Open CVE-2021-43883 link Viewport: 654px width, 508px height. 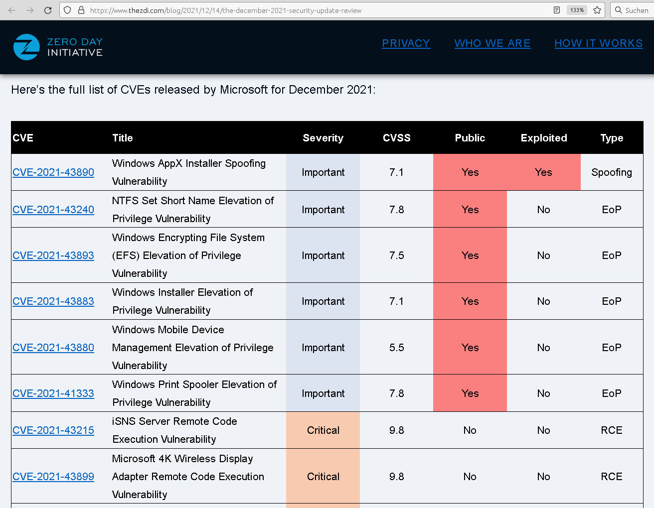point(53,301)
